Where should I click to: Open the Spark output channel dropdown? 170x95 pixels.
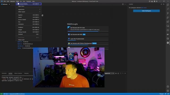tap(109, 73)
